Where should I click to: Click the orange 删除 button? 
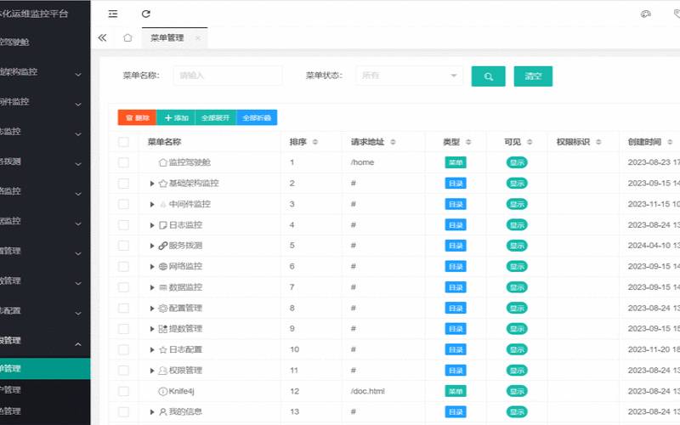coord(137,117)
